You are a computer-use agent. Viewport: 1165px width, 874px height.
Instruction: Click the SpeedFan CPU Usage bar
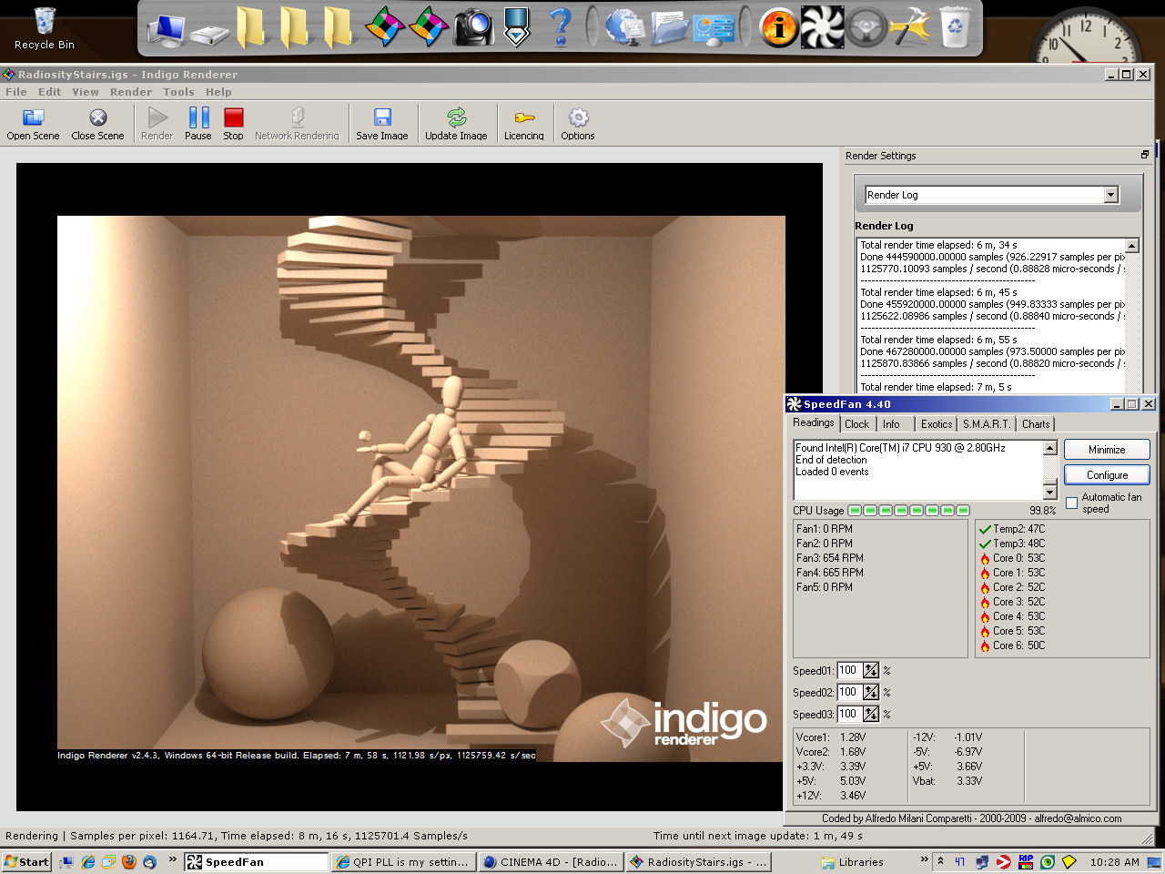tap(908, 511)
